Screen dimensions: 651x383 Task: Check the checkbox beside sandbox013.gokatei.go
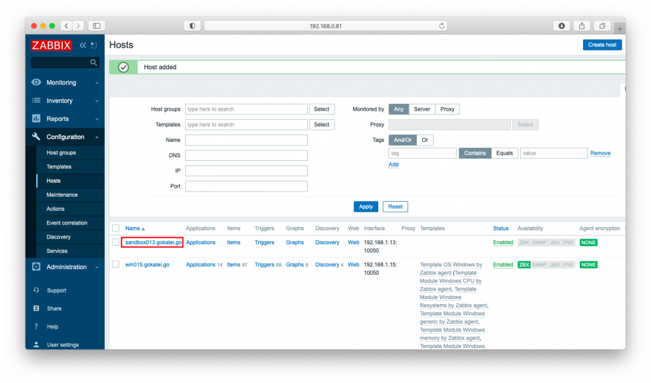116,242
